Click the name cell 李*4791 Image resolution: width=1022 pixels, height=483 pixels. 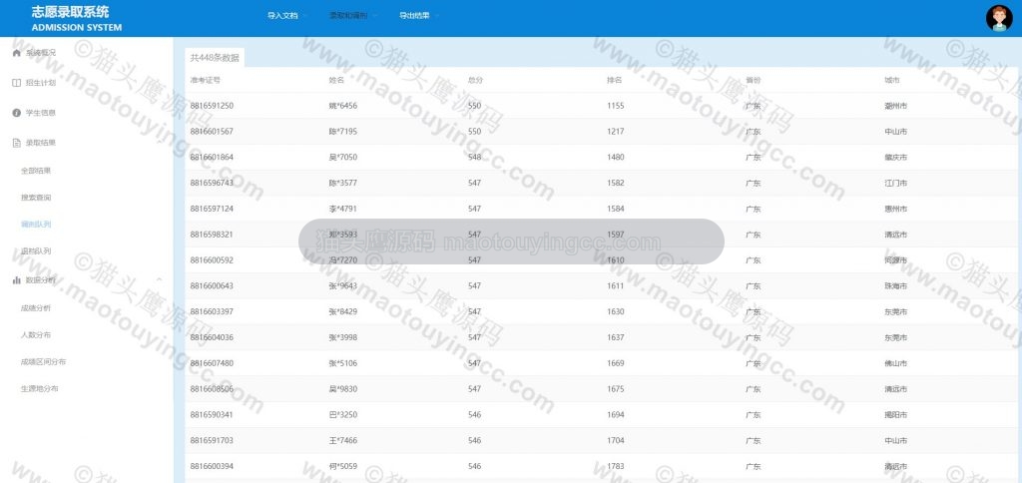pos(343,209)
